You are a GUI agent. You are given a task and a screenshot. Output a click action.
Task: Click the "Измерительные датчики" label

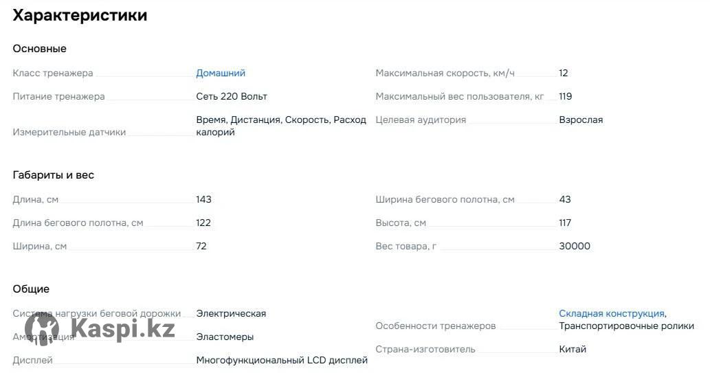pyautogui.click(x=69, y=132)
